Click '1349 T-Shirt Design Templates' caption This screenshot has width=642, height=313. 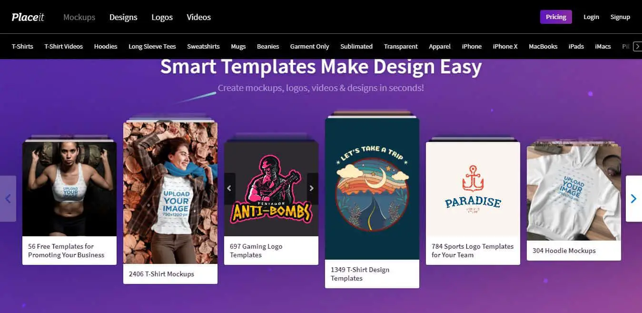pos(360,274)
